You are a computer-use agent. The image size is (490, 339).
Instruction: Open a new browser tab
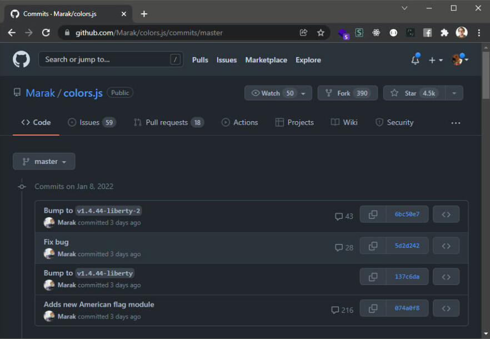(x=144, y=14)
